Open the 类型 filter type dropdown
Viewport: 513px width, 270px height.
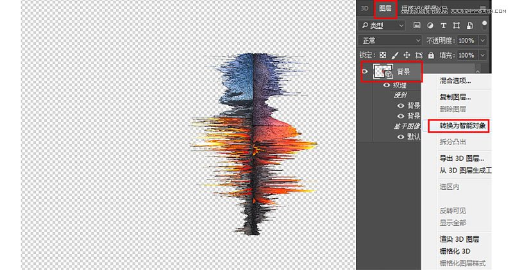(382, 26)
